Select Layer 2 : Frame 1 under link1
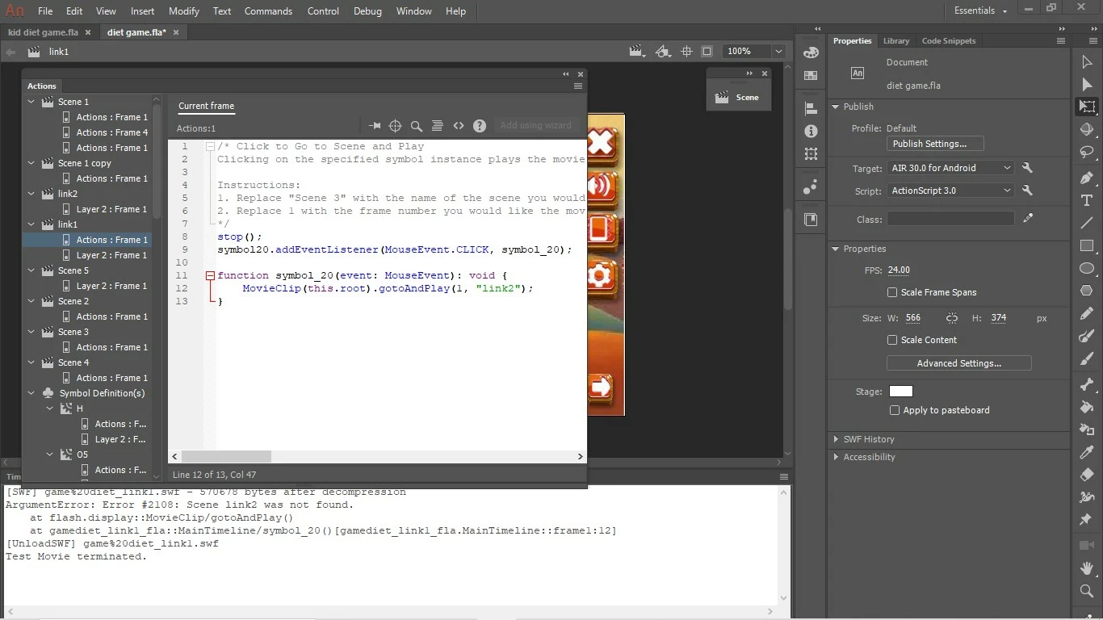The width and height of the screenshot is (1103, 620). click(111, 255)
